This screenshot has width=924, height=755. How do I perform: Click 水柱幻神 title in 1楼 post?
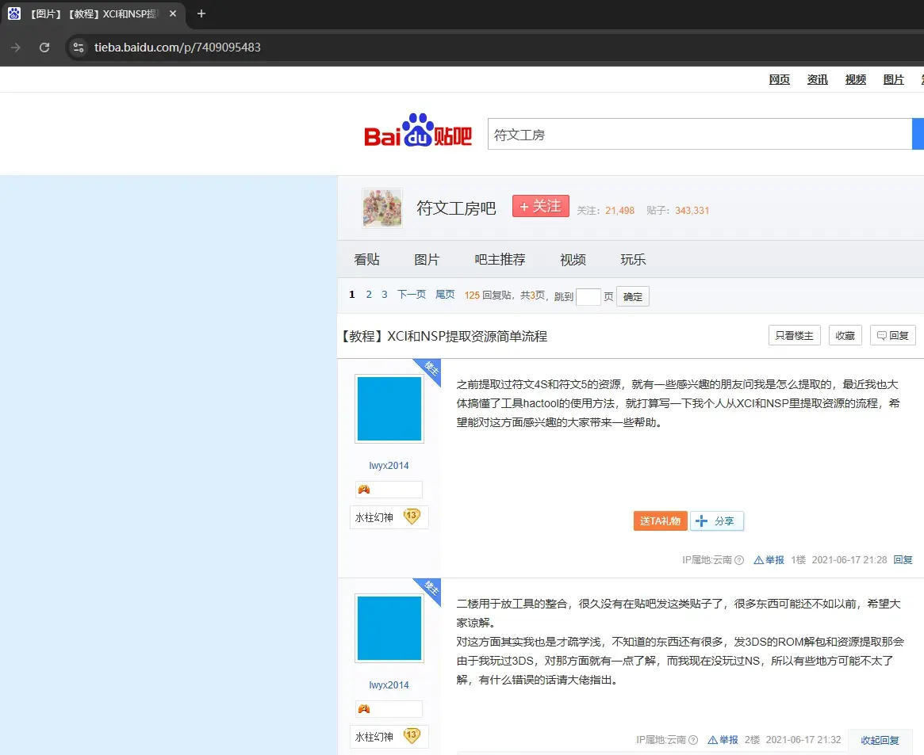coord(374,517)
